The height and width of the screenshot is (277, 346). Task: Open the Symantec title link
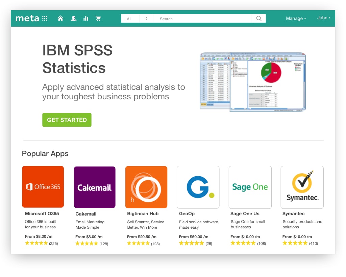click(294, 214)
